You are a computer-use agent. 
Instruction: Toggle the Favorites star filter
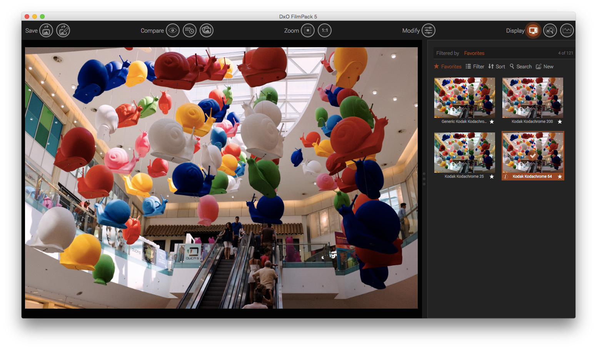(448, 66)
